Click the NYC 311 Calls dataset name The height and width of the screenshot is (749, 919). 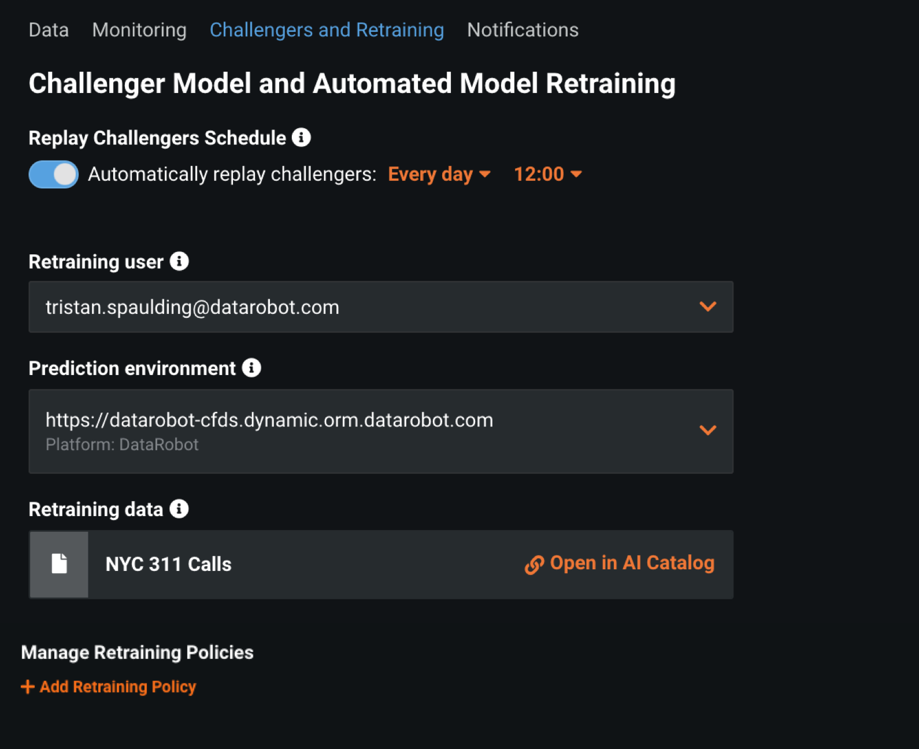click(168, 564)
